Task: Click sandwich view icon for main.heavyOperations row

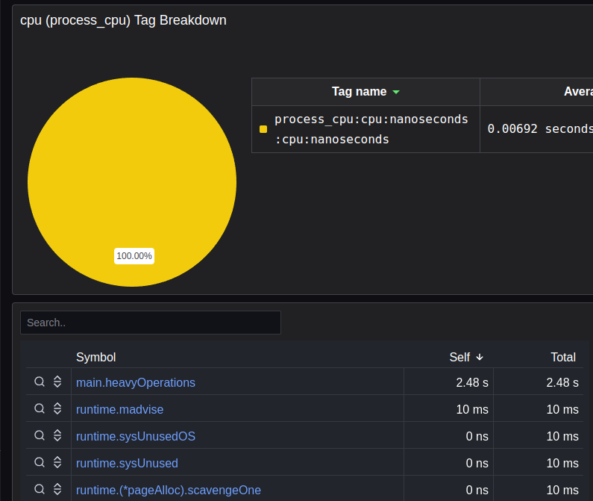Action: pyautogui.click(x=57, y=382)
